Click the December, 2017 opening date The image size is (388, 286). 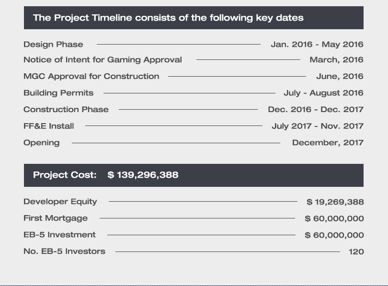point(328,143)
